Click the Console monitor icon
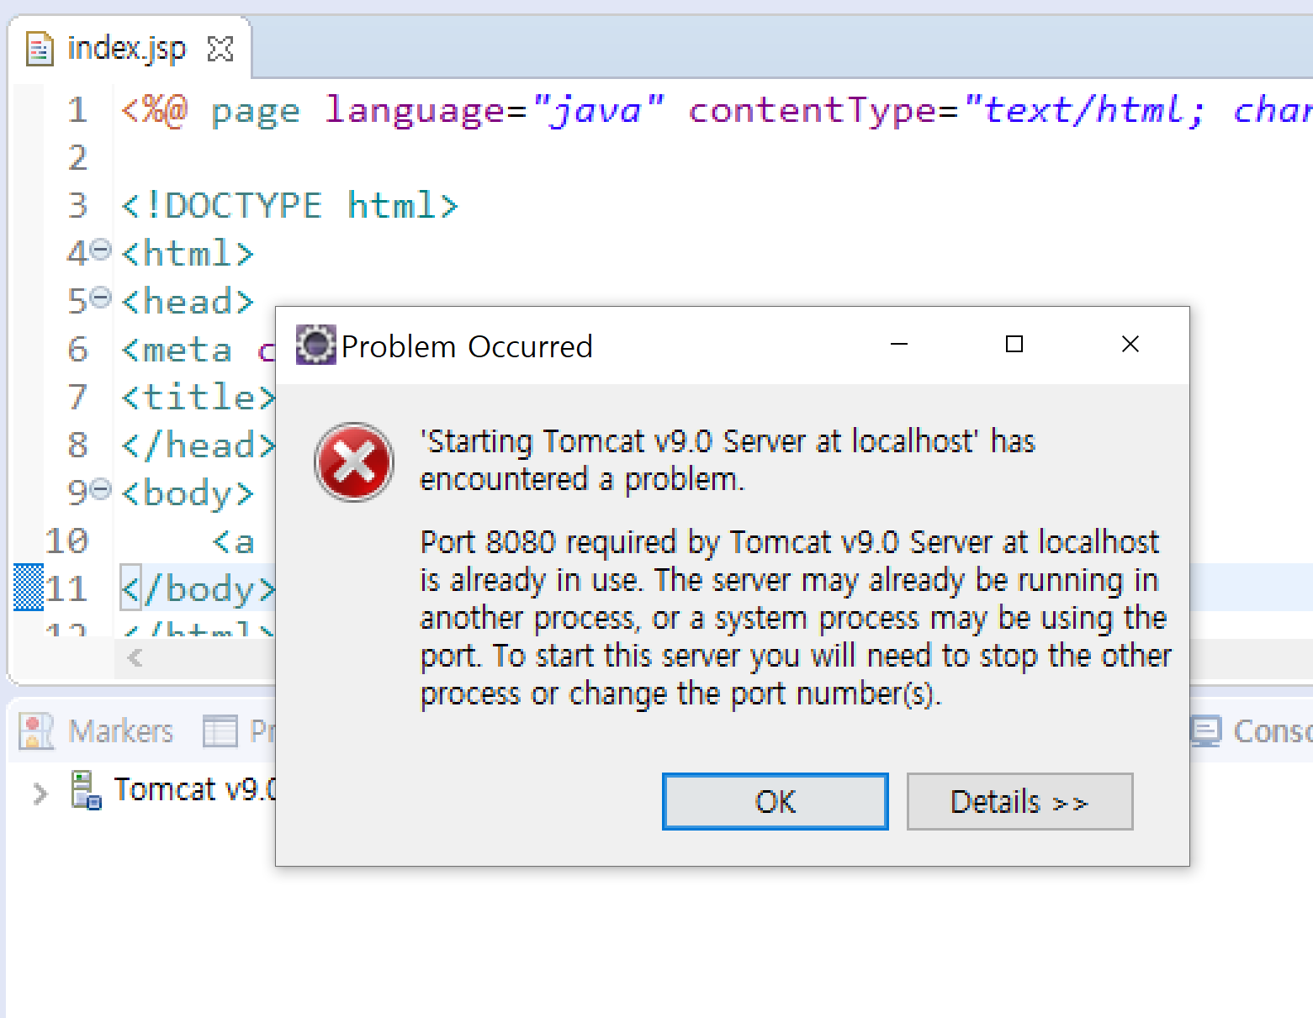This screenshot has height=1018, width=1313. coord(1205,731)
